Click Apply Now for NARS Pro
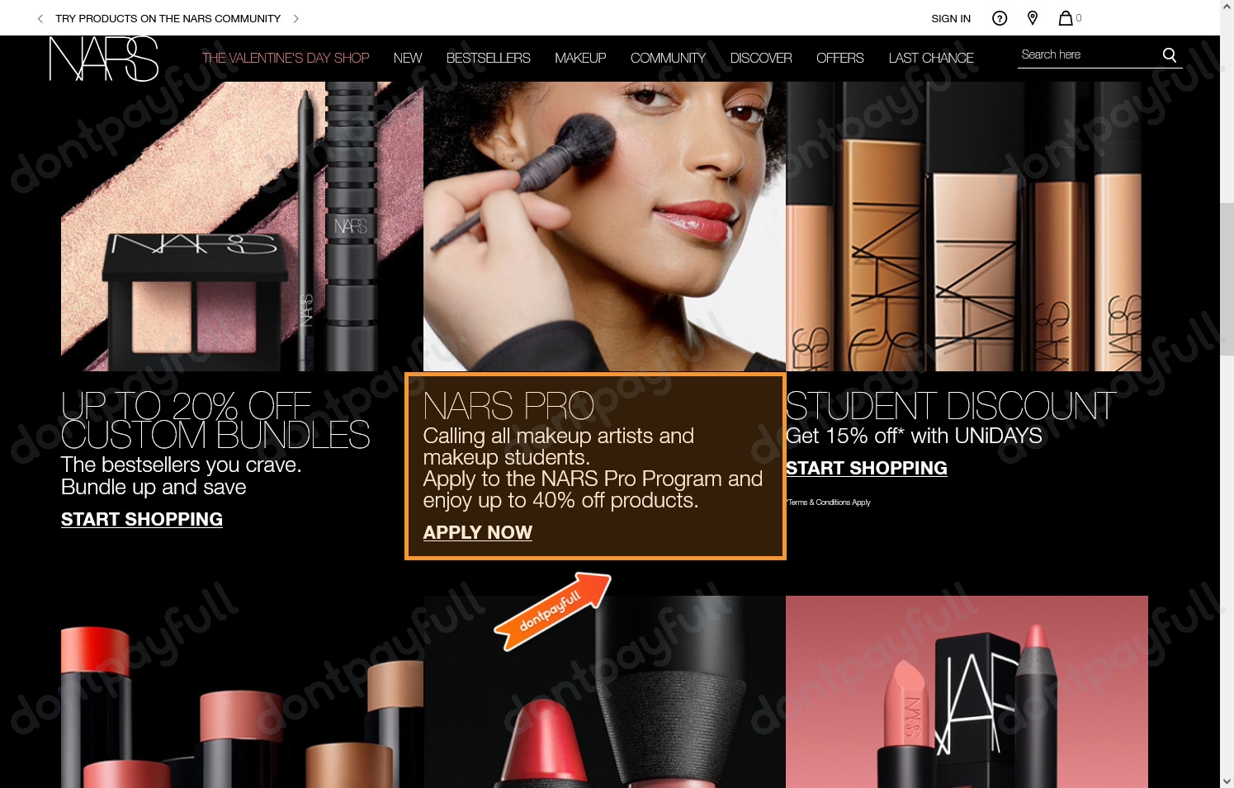 click(478, 532)
